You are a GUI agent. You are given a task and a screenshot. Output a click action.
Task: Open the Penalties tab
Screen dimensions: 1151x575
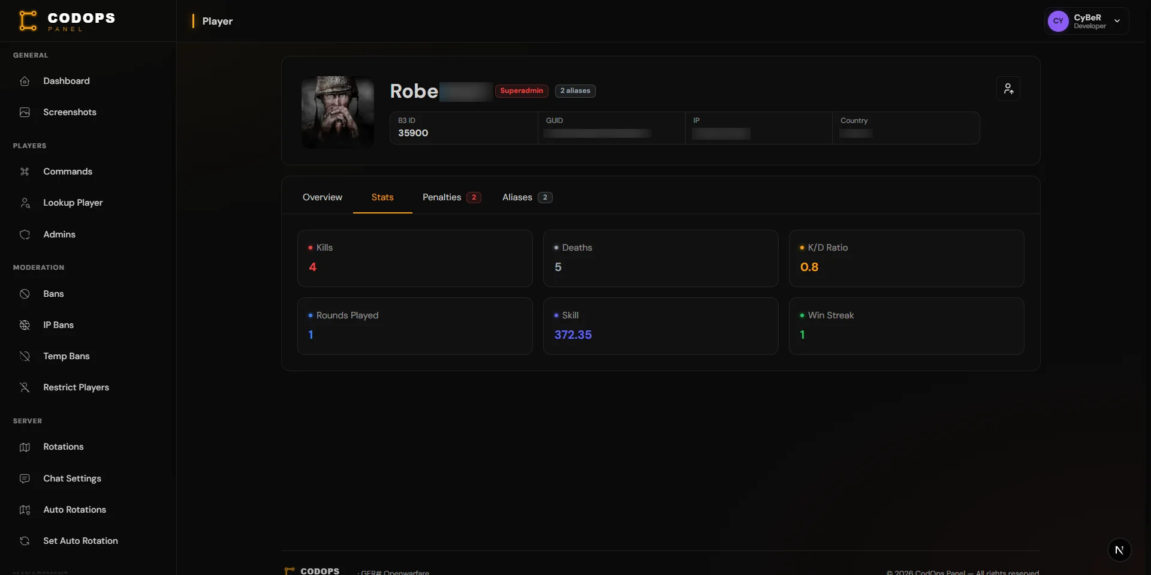451,197
